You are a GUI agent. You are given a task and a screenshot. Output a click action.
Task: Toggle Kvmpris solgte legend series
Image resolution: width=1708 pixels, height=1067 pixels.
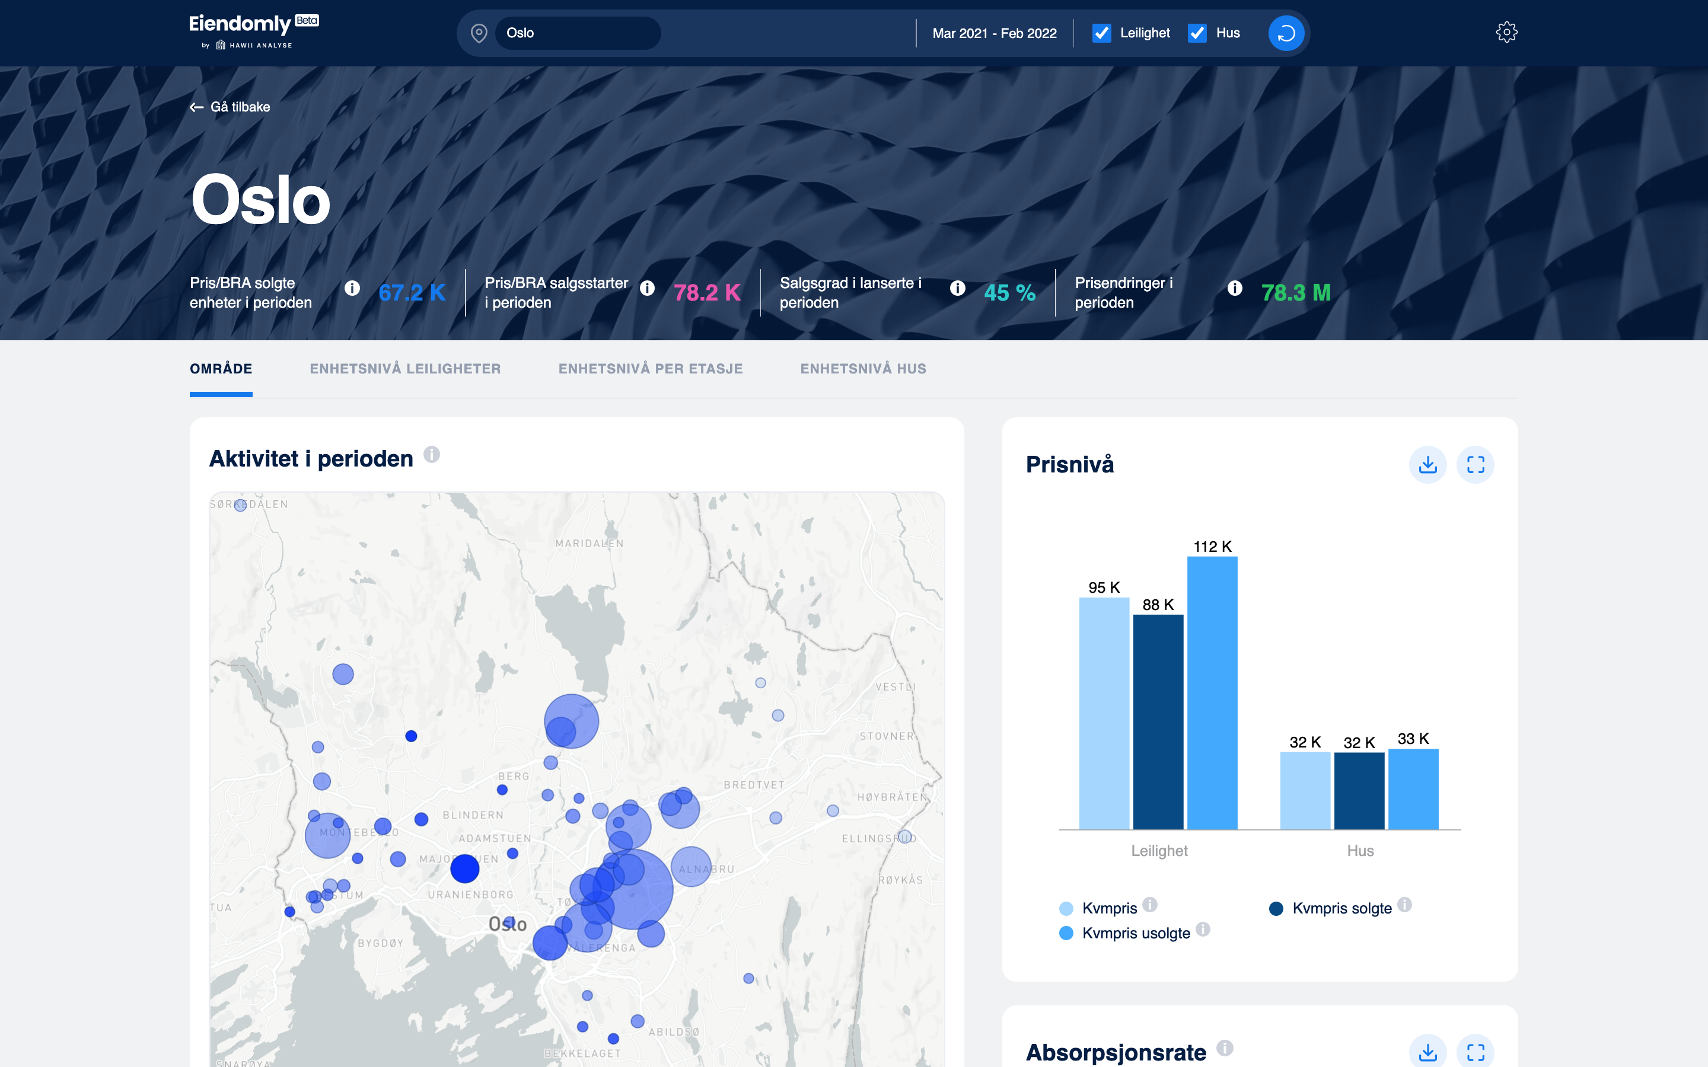tap(1330, 908)
